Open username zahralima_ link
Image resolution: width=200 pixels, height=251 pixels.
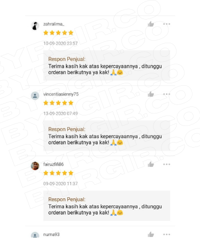53,24
